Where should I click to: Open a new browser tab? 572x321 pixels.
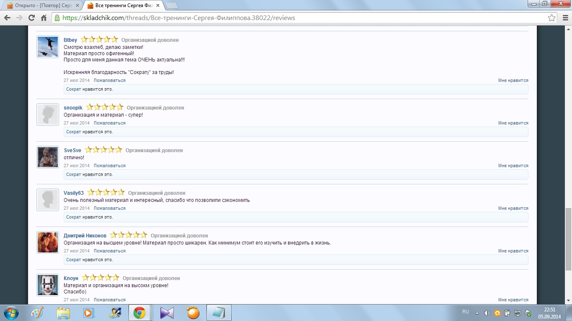tap(172, 5)
